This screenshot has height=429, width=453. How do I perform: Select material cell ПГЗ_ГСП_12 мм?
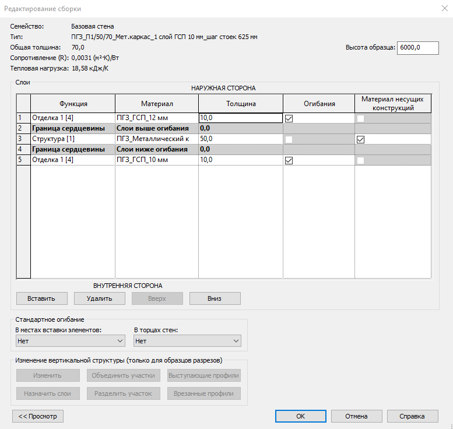point(156,118)
